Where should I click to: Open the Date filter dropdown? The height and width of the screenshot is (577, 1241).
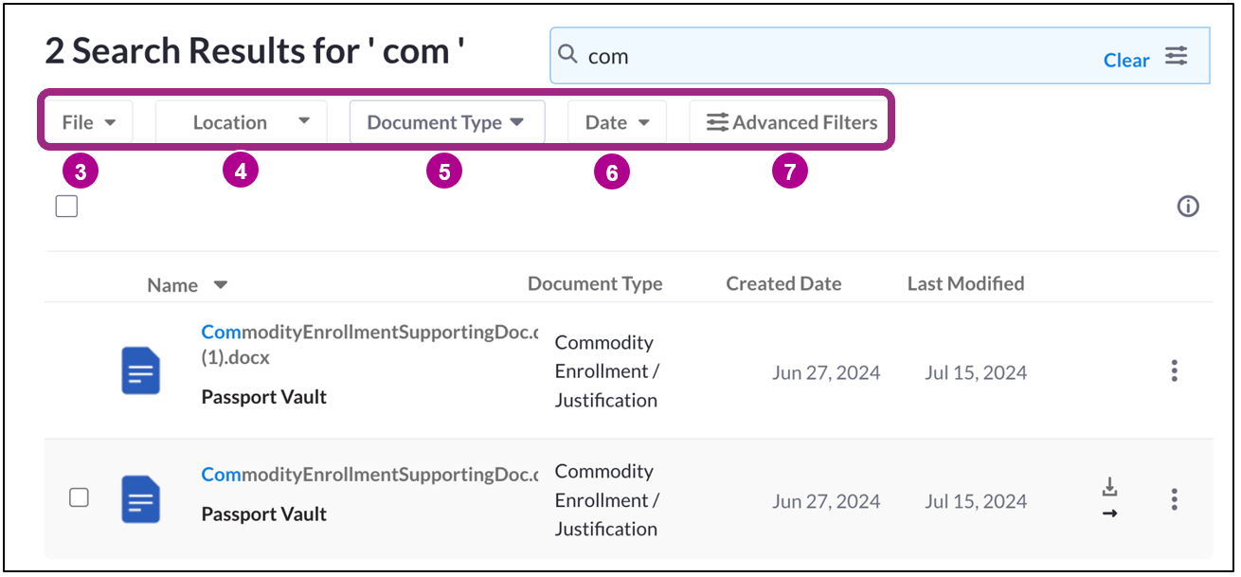coord(616,121)
